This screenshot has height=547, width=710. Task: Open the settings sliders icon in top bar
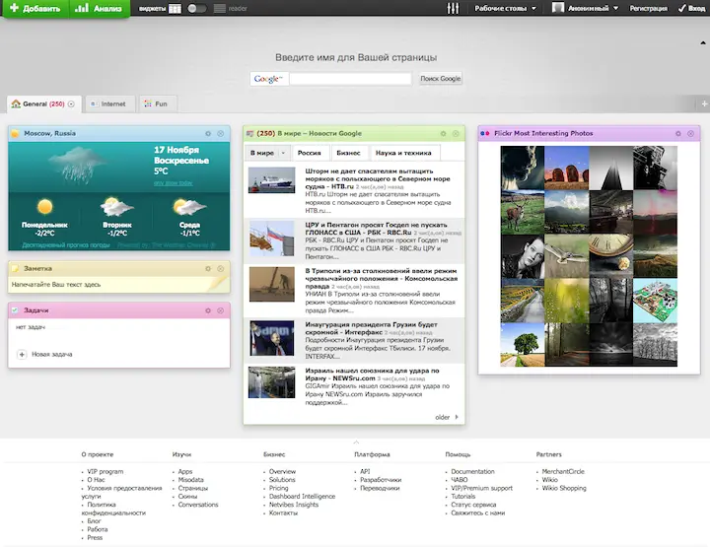click(453, 8)
